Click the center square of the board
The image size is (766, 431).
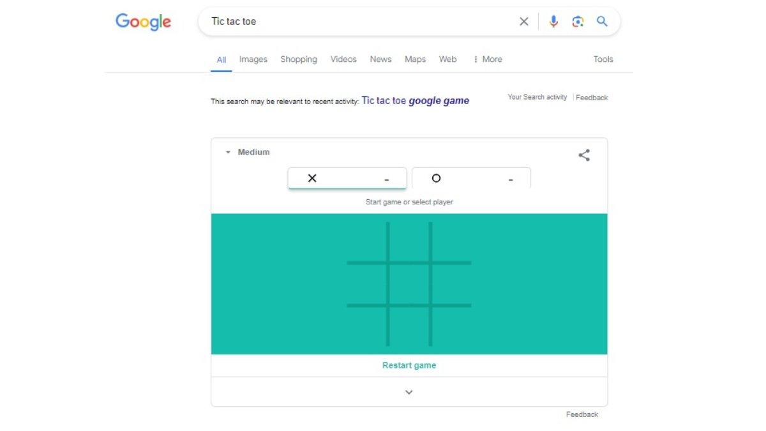point(409,284)
